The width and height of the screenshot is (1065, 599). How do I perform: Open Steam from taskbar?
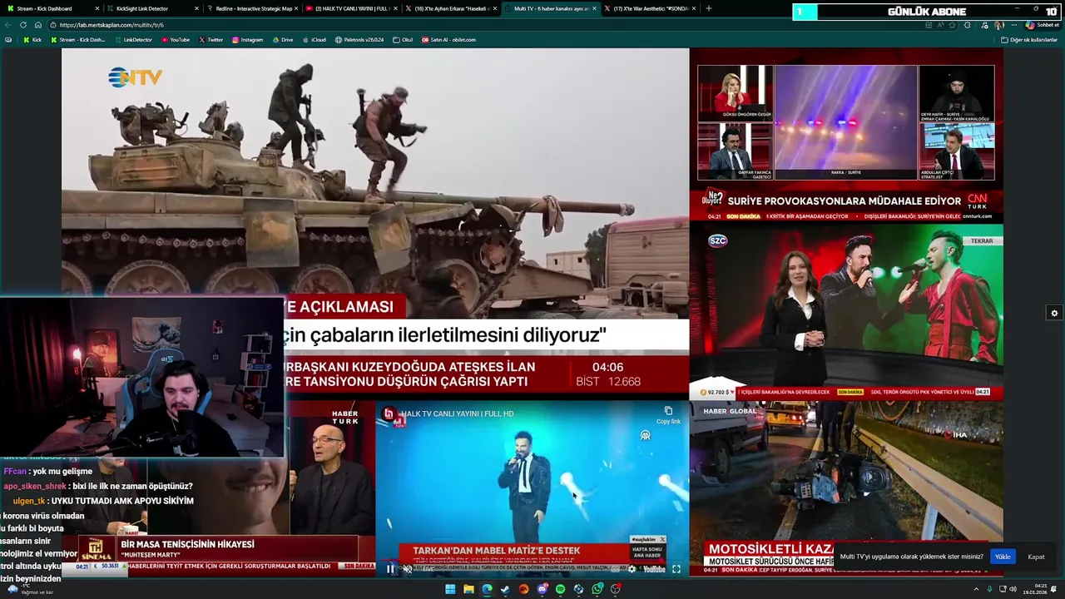pyautogui.click(x=505, y=589)
